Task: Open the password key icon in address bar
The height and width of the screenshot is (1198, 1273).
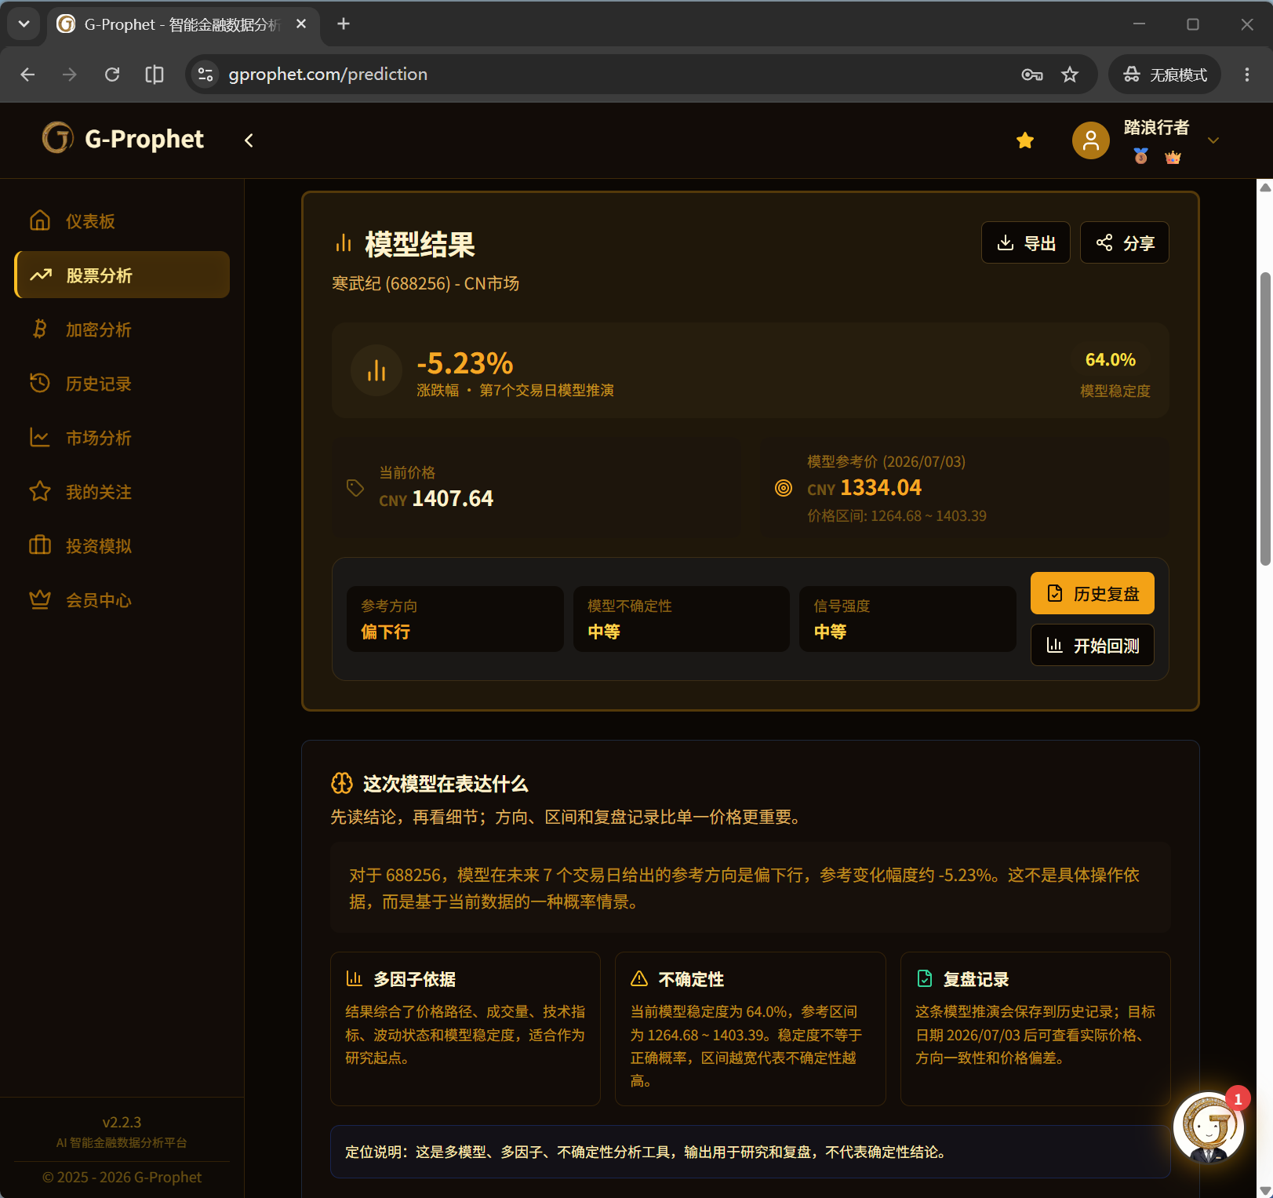Action: (1032, 75)
